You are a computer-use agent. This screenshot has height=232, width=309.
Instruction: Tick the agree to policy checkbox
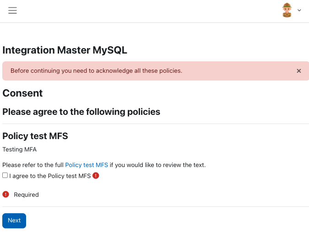5,175
